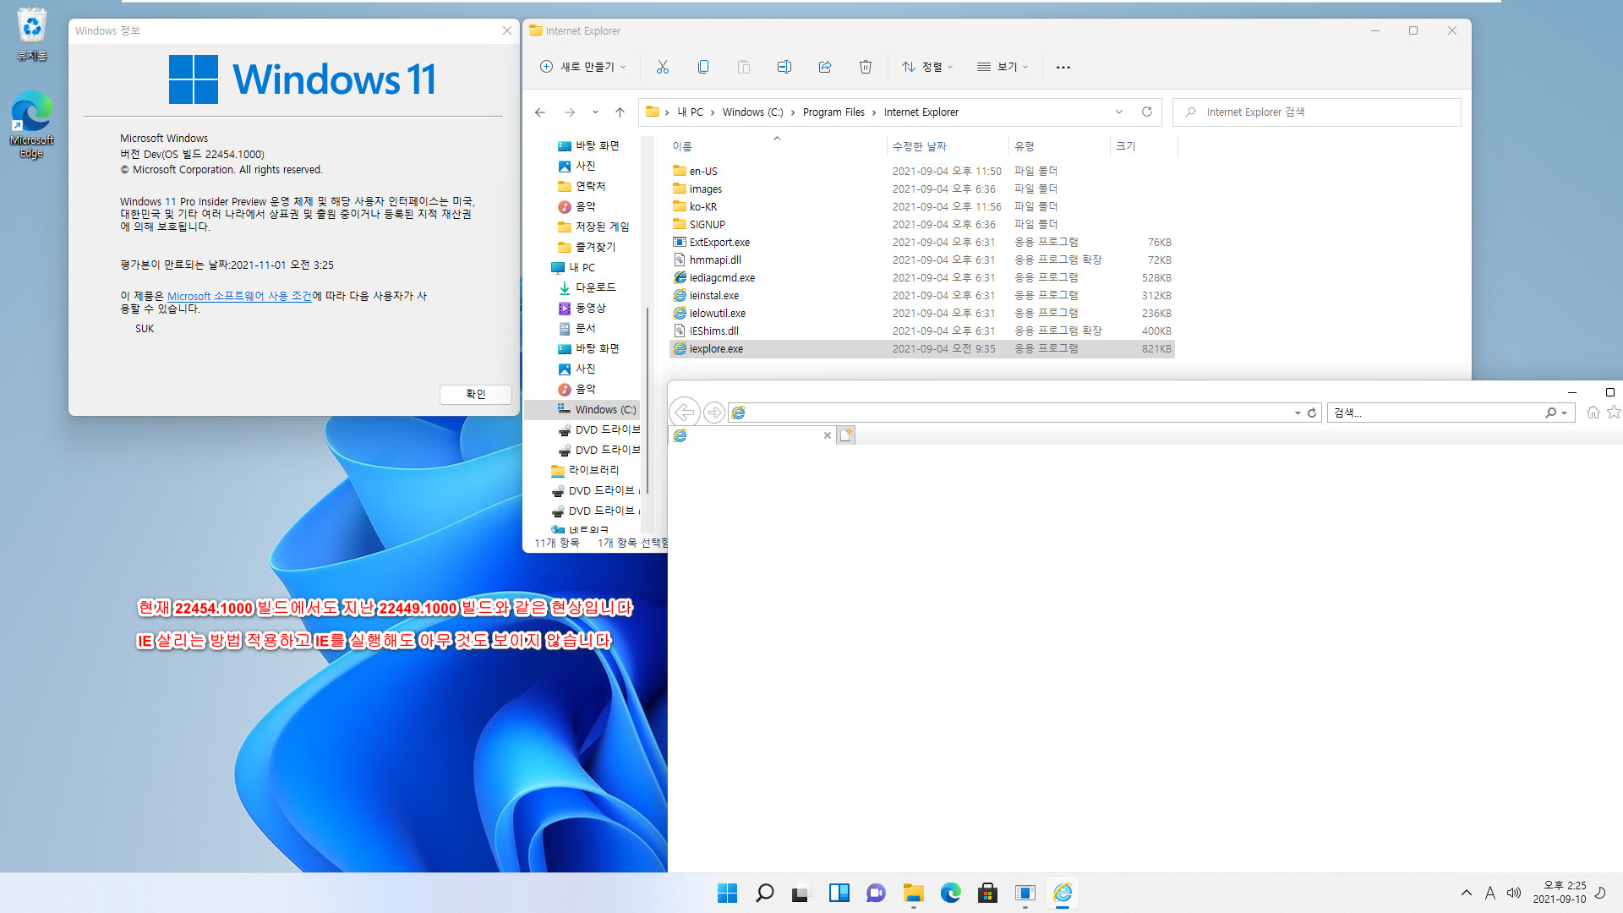Click the Cut icon in Explorer toolbar
Screen dimensions: 1623x913
[x=662, y=67]
